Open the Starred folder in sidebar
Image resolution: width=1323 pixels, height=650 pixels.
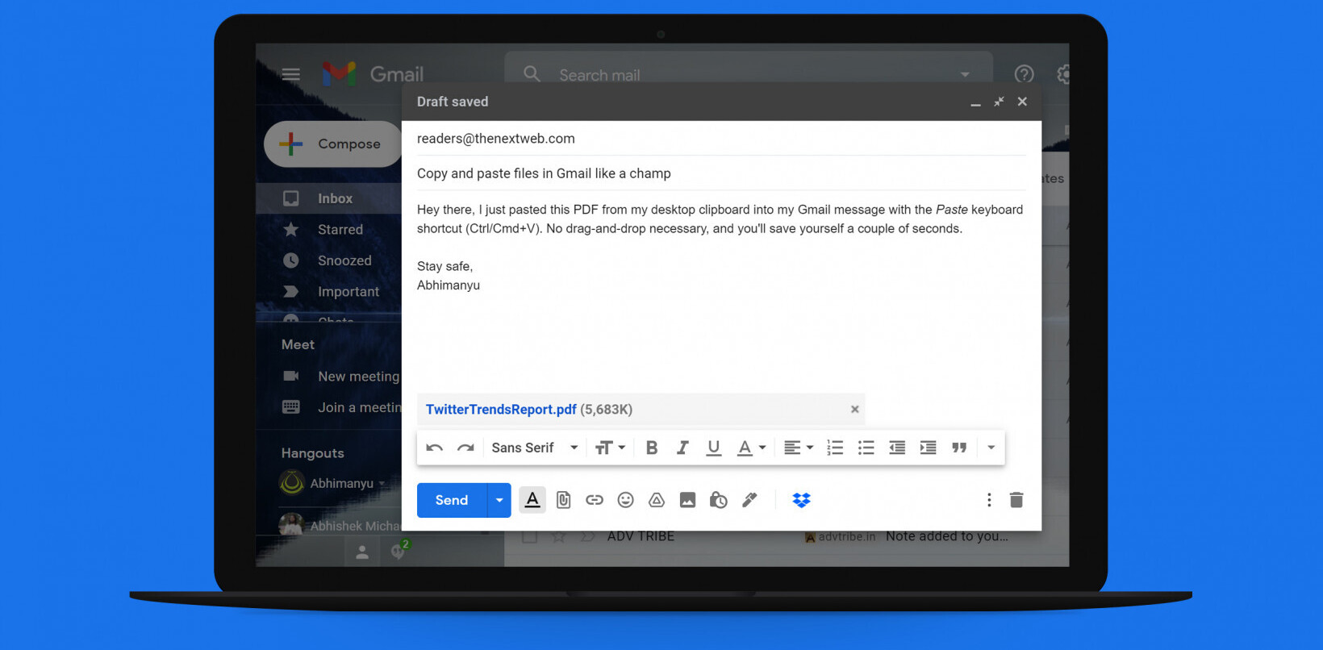(340, 230)
